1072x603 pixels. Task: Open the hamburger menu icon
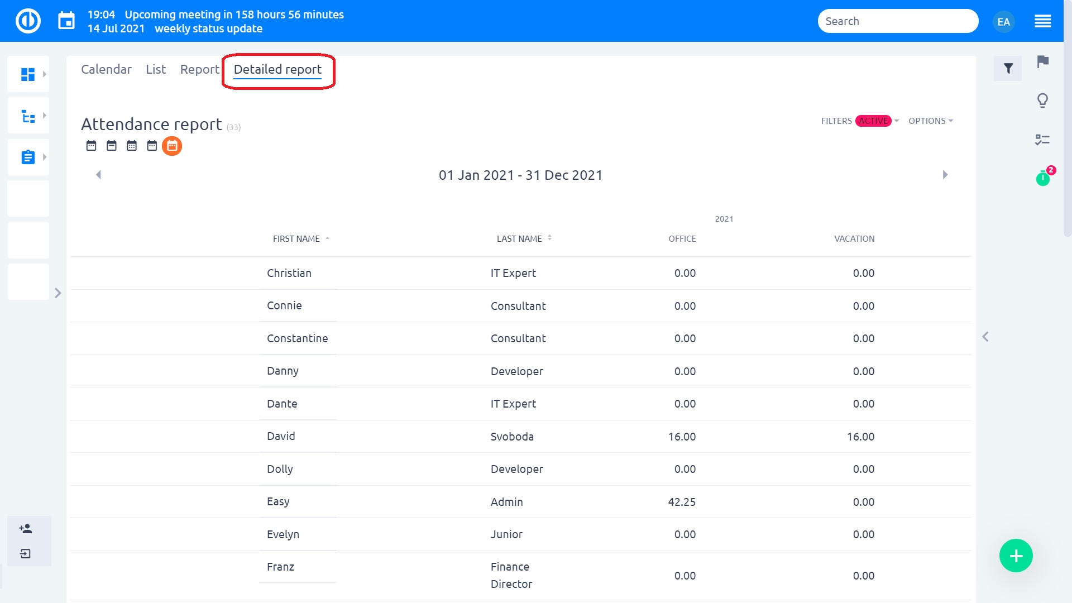(1042, 22)
